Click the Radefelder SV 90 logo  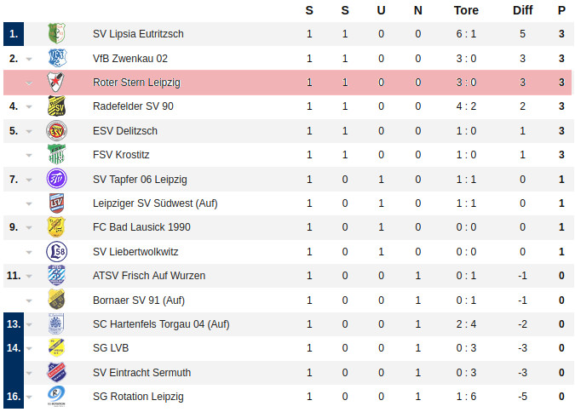pyautogui.click(x=56, y=106)
